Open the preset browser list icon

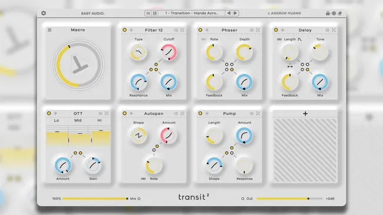tap(148, 13)
